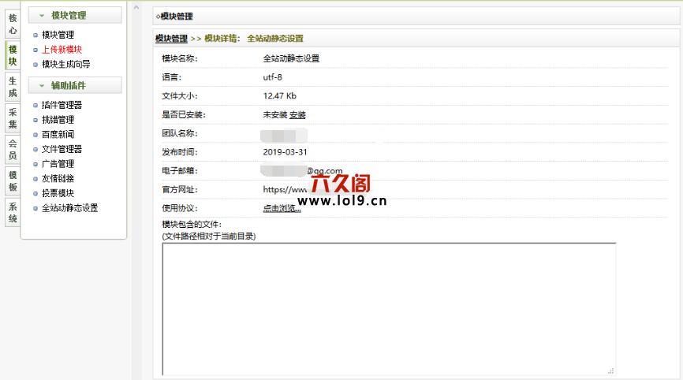Select the 模板 vertical tab
683x380 pixels.
point(12,181)
